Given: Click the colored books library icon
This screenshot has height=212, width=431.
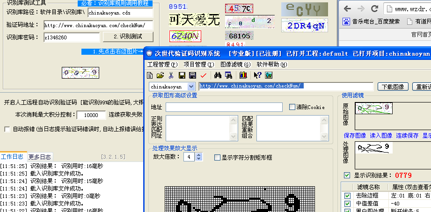Looking at the screenshot, I should 243,75.
